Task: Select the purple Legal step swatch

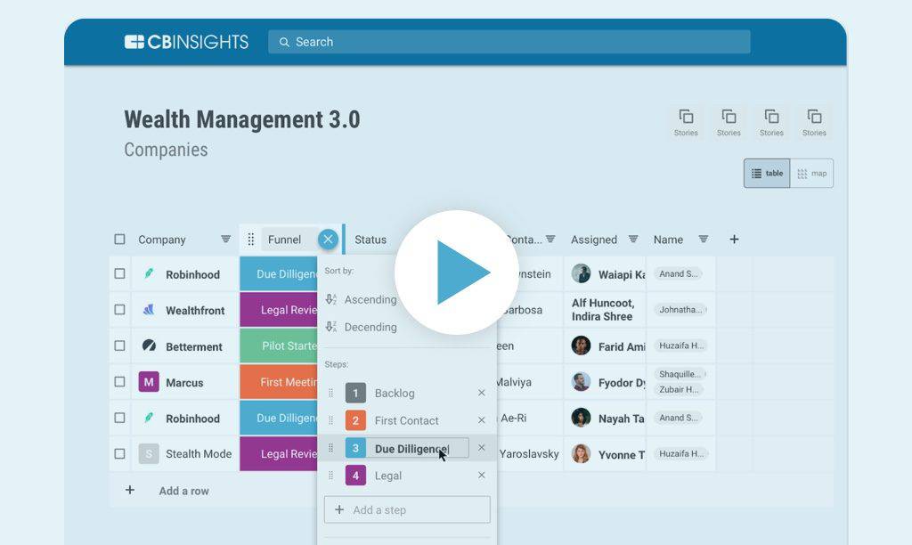Action: click(355, 476)
